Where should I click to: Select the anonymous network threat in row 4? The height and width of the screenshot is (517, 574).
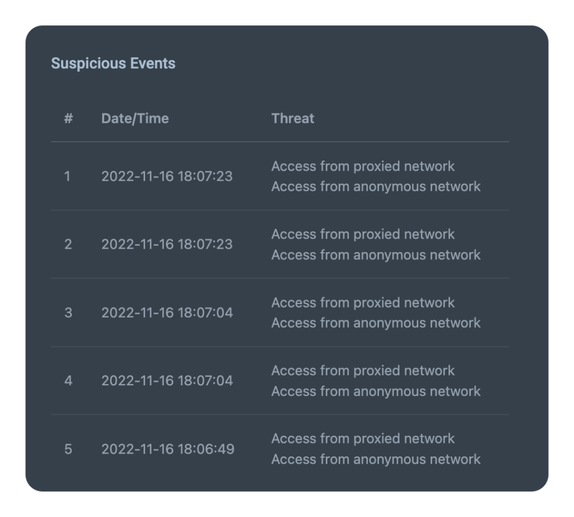pos(376,391)
